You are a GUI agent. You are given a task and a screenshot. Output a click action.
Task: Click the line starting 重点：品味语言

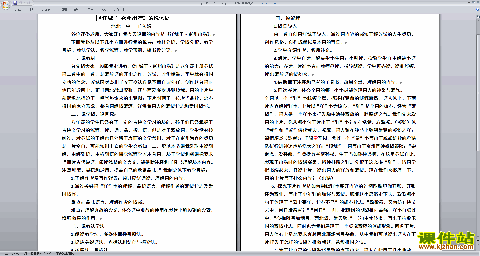[108, 202]
